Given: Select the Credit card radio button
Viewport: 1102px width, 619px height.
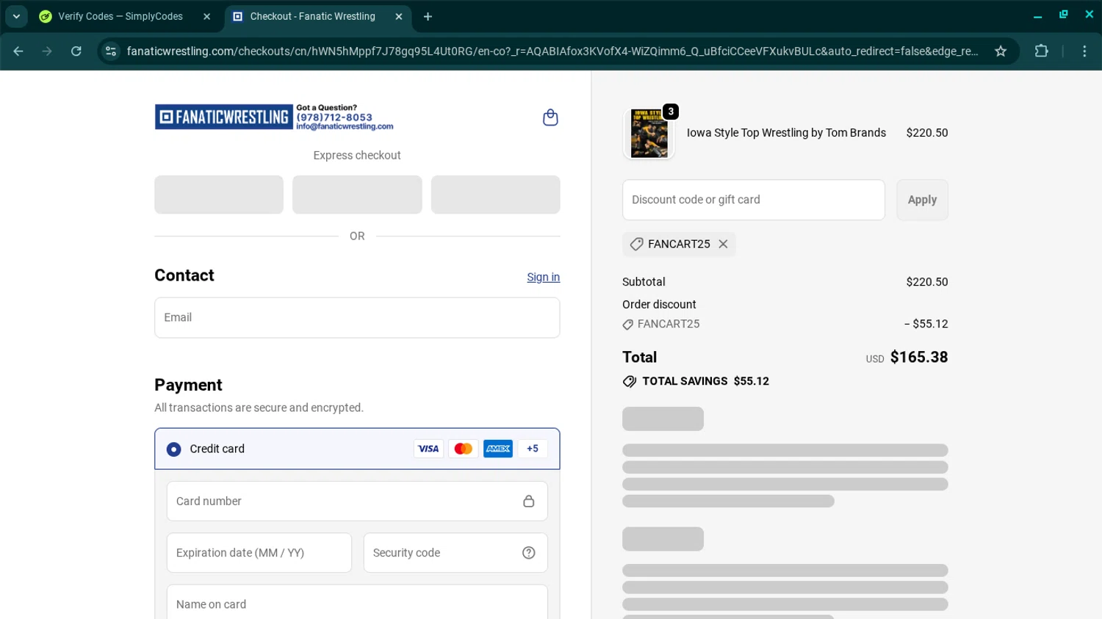Looking at the screenshot, I should pos(173,449).
